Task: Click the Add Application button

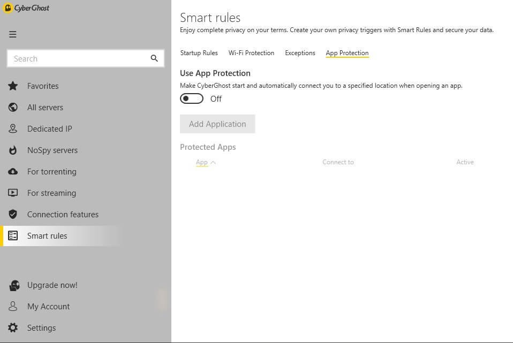Action: pyautogui.click(x=217, y=124)
